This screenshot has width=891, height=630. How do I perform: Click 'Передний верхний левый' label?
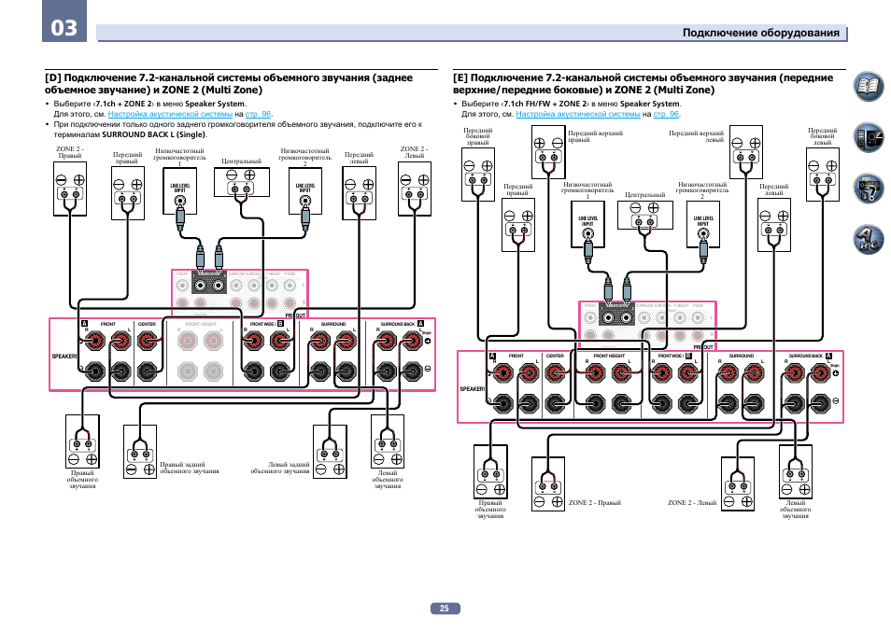(x=696, y=136)
